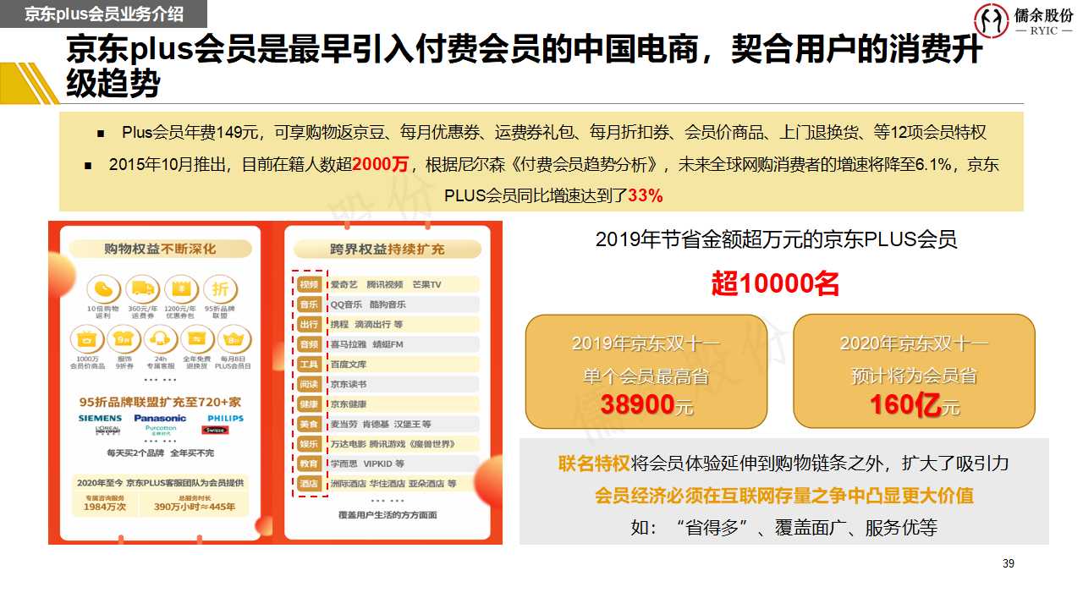Click the 2020年京东双十一 gold card
Screen dimensions: 1083x609
point(914,372)
